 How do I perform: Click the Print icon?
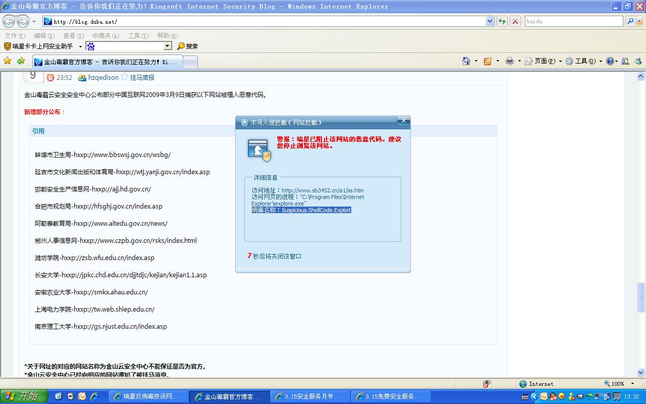point(510,61)
